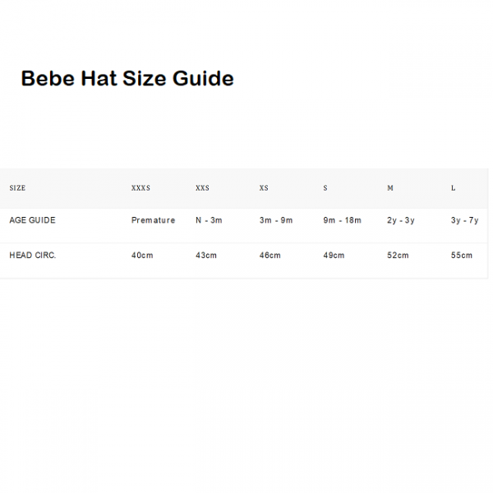
Task: Click the 3m - 9m age cell
Action: tap(276, 220)
